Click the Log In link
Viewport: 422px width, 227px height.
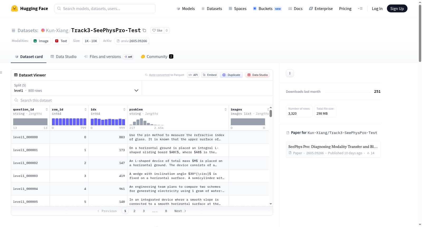click(377, 8)
